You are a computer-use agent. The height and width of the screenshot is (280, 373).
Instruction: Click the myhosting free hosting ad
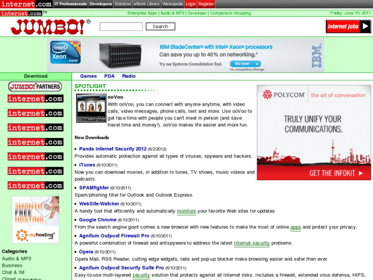click(x=36, y=219)
